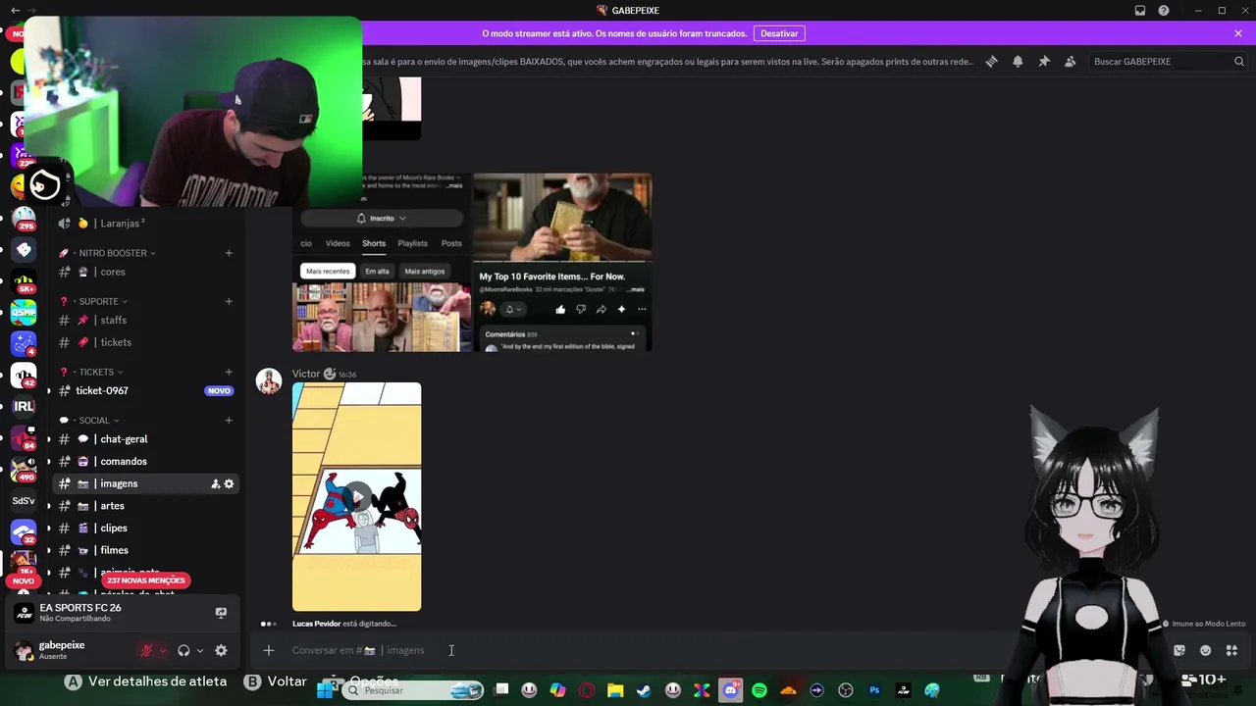Open notification settings bell icon
The height and width of the screenshot is (706, 1256).
(x=1018, y=61)
